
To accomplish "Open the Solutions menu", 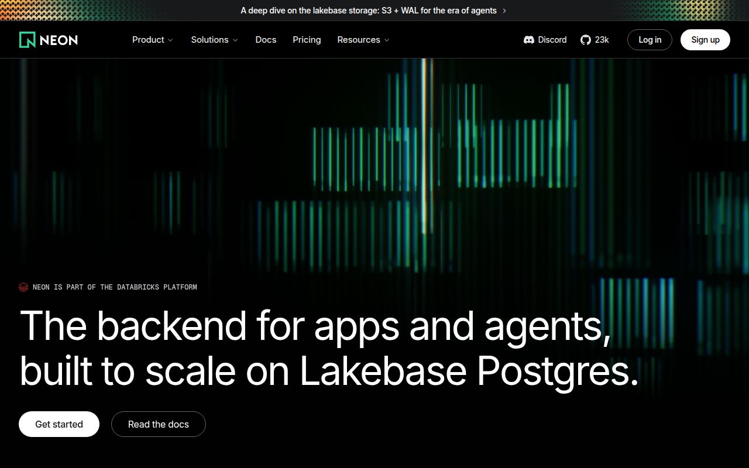I will (215, 40).
